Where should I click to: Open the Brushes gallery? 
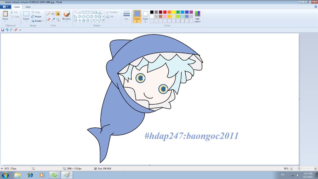(66, 16)
